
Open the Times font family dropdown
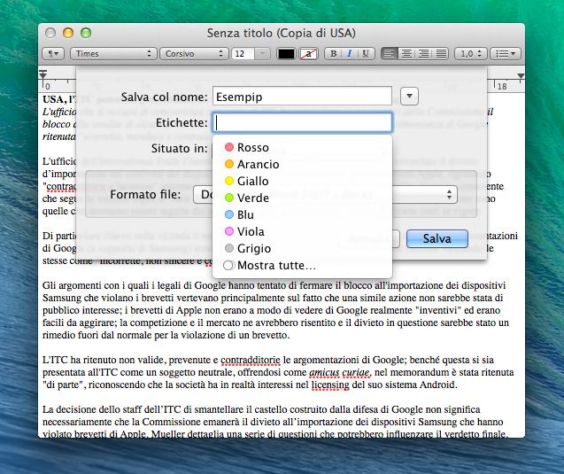[113, 54]
